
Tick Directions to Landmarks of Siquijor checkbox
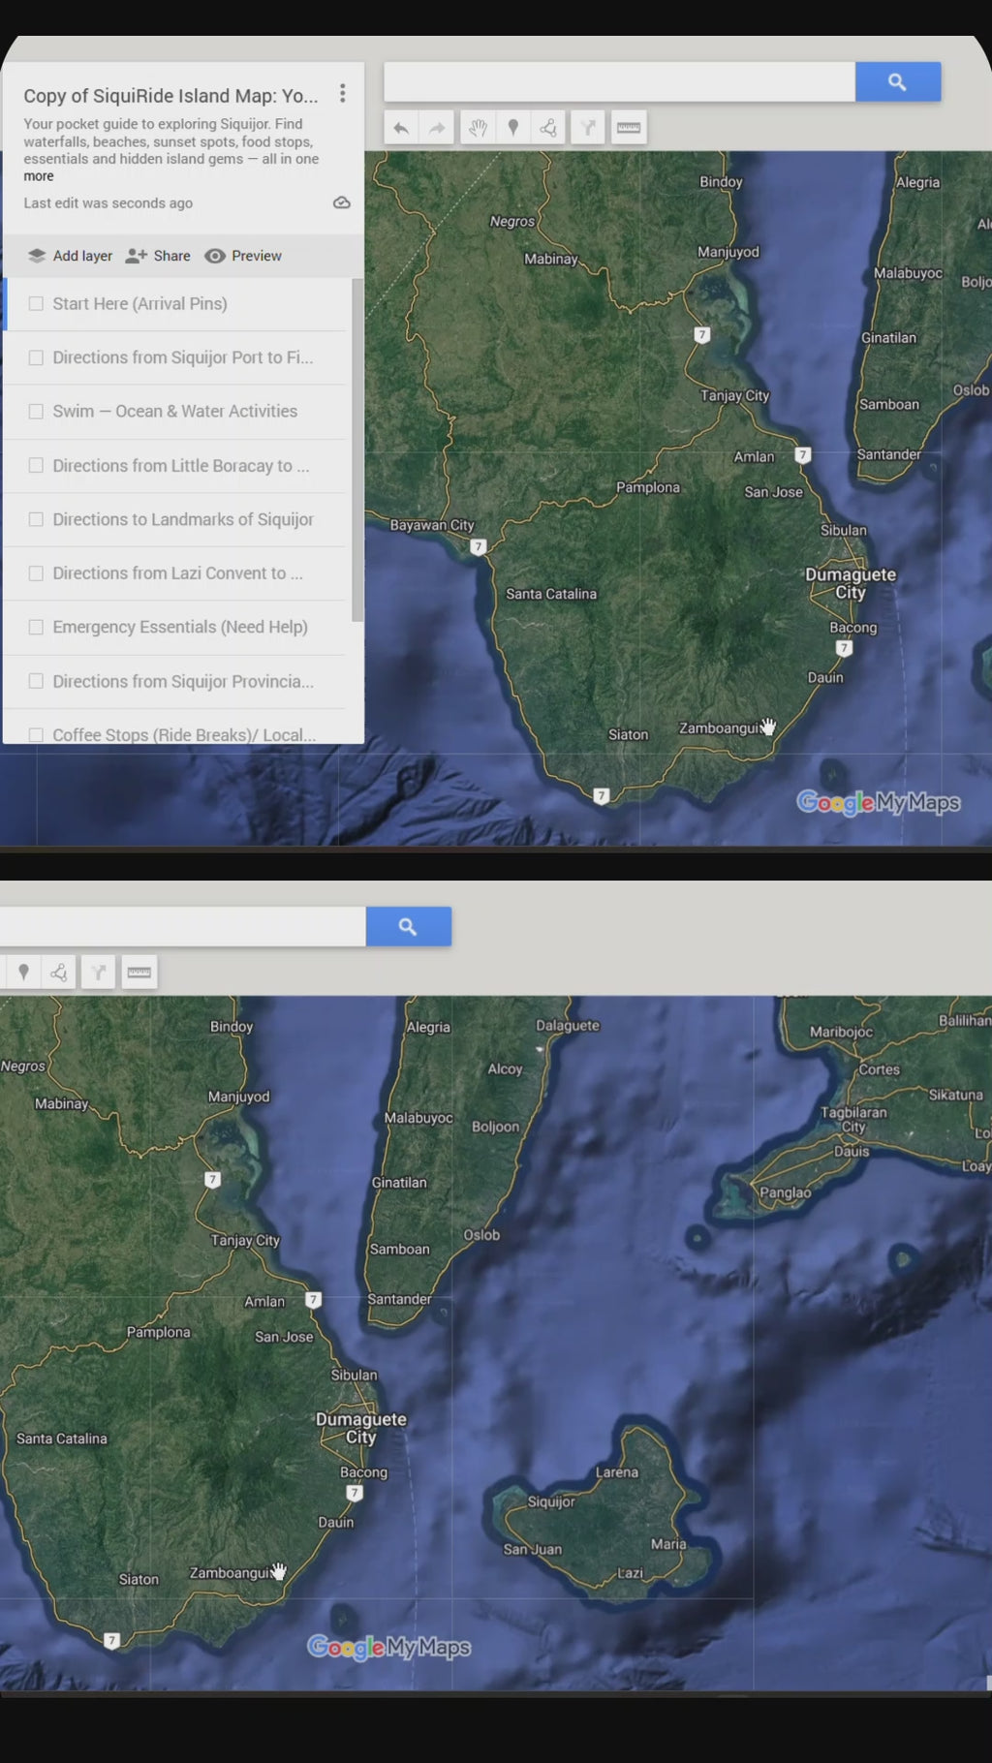point(36,519)
